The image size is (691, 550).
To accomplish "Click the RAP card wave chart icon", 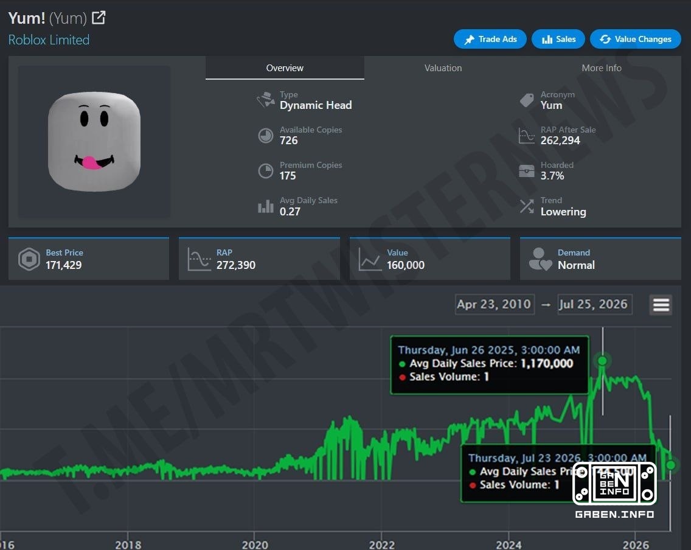I will (x=199, y=259).
